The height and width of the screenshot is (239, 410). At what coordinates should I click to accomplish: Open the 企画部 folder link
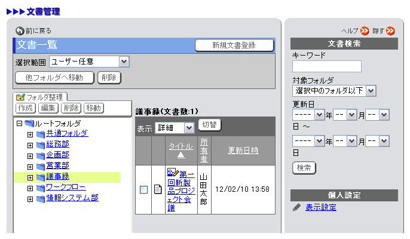tap(57, 155)
